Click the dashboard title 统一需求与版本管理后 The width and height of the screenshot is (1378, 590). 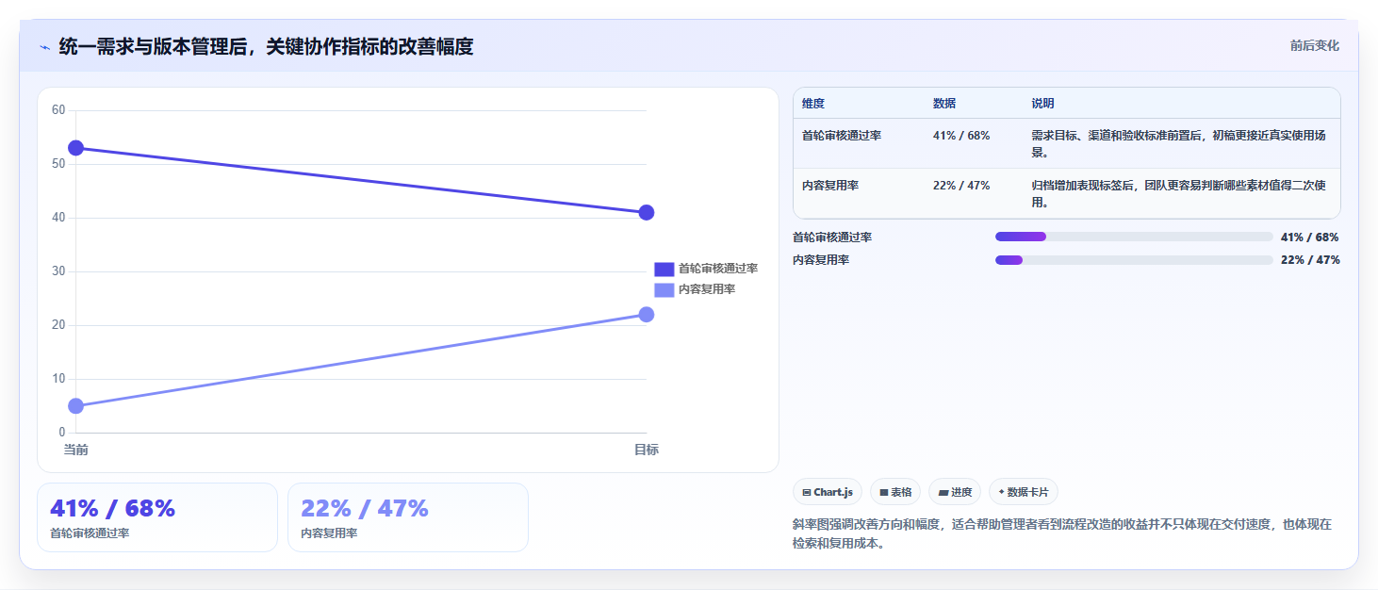point(266,46)
